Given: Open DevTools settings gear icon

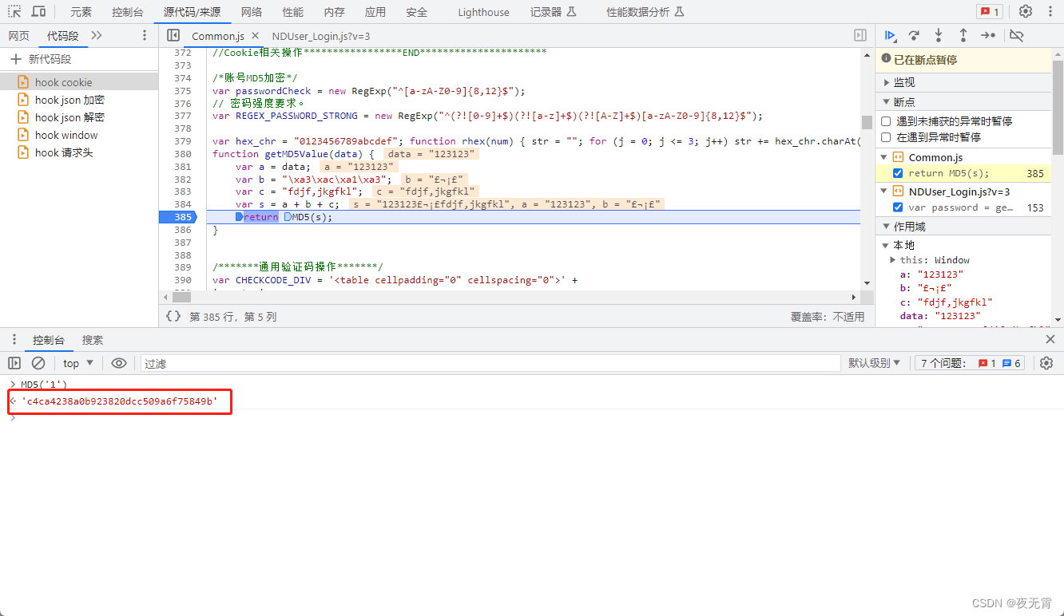Looking at the screenshot, I should tap(1026, 11).
